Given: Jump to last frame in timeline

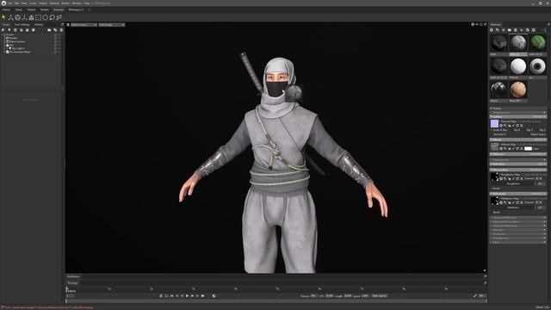Looking at the screenshot, I should coord(203,296).
